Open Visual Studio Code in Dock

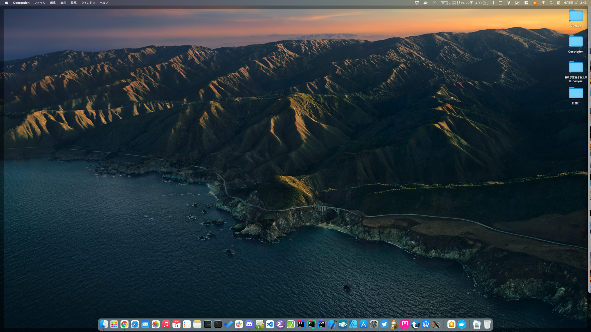270,324
